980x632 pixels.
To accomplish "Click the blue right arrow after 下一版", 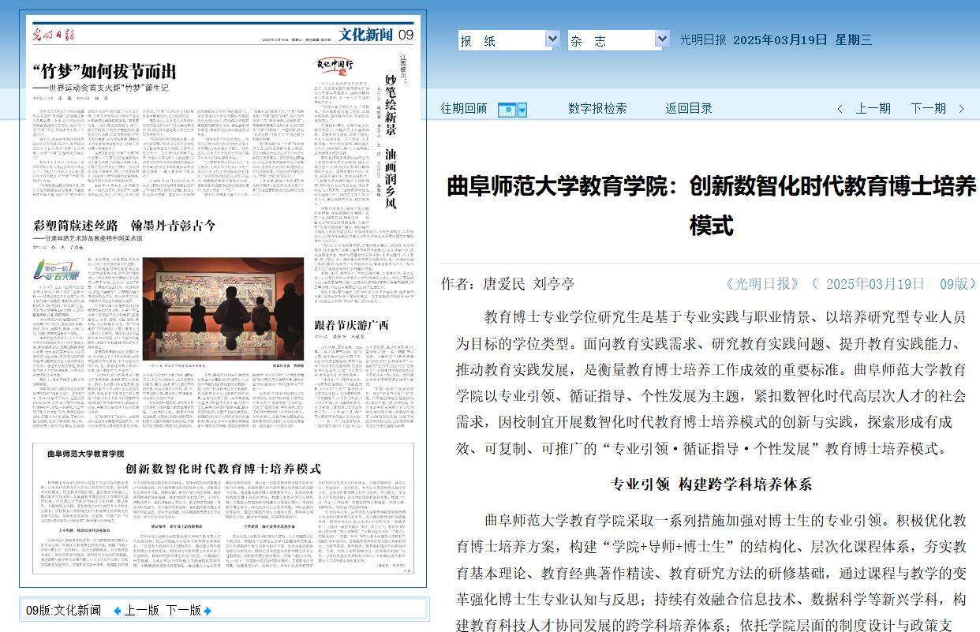I will click(x=208, y=611).
